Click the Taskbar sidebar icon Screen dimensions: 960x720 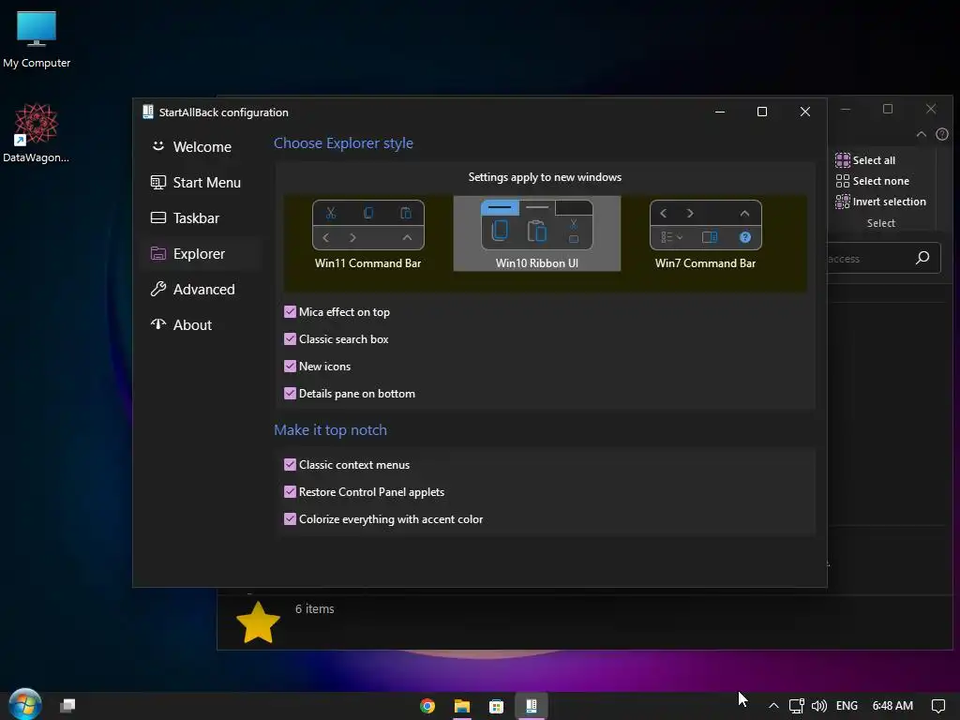157,217
